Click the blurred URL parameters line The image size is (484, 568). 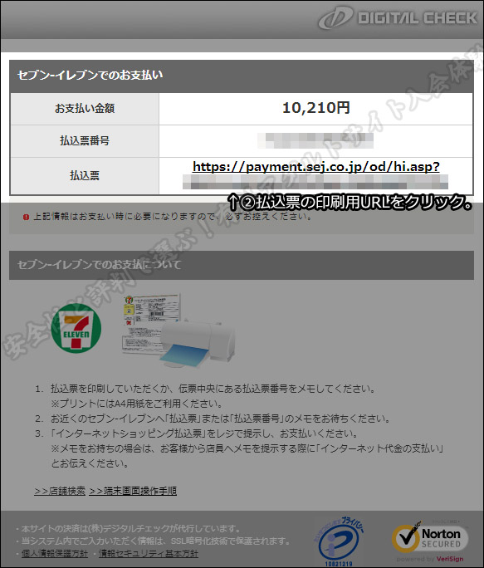tap(315, 182)
